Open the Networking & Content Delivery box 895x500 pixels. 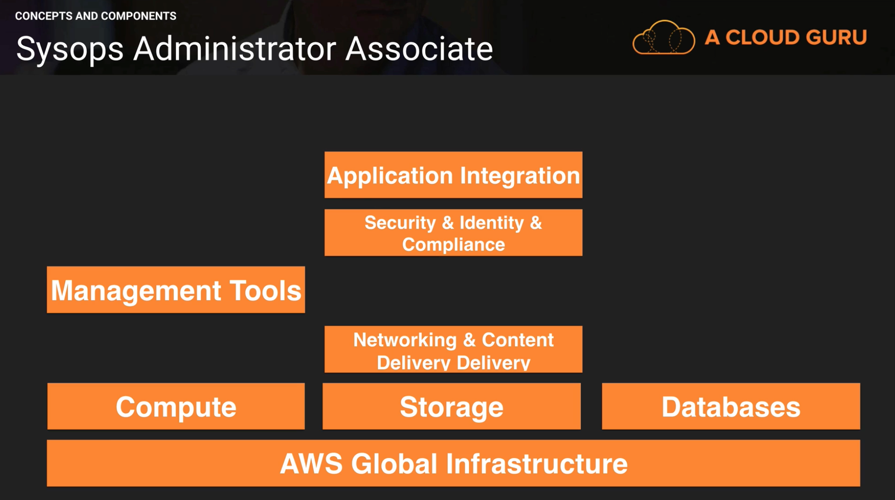click(x=453, y=350)
